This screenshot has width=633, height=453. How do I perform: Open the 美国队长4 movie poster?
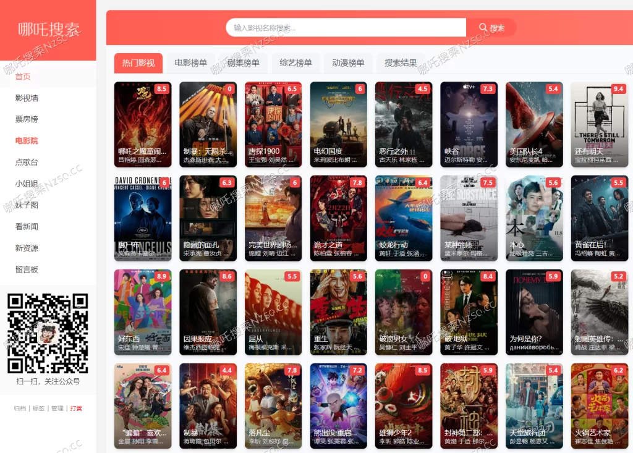tap(534, 124)
